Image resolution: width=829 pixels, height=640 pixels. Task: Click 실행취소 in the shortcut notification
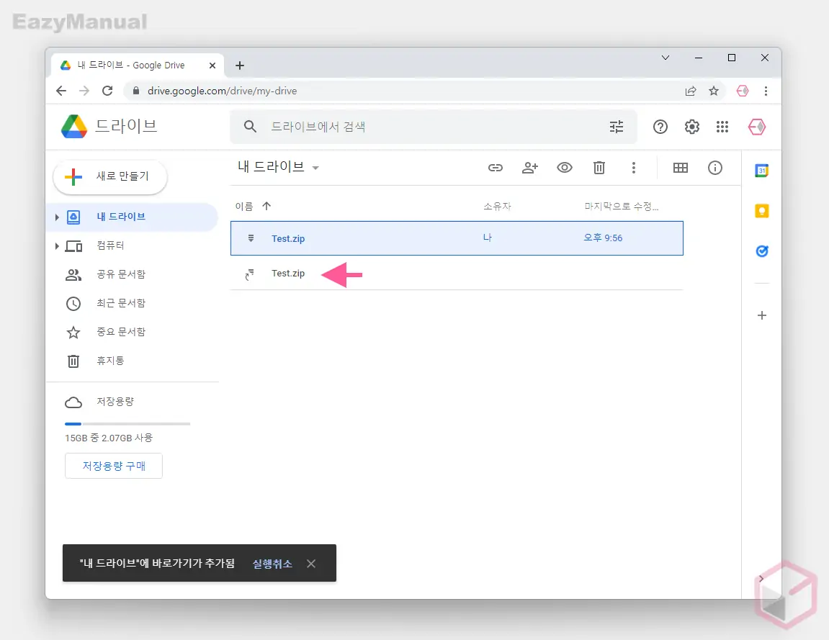point(272,564)
